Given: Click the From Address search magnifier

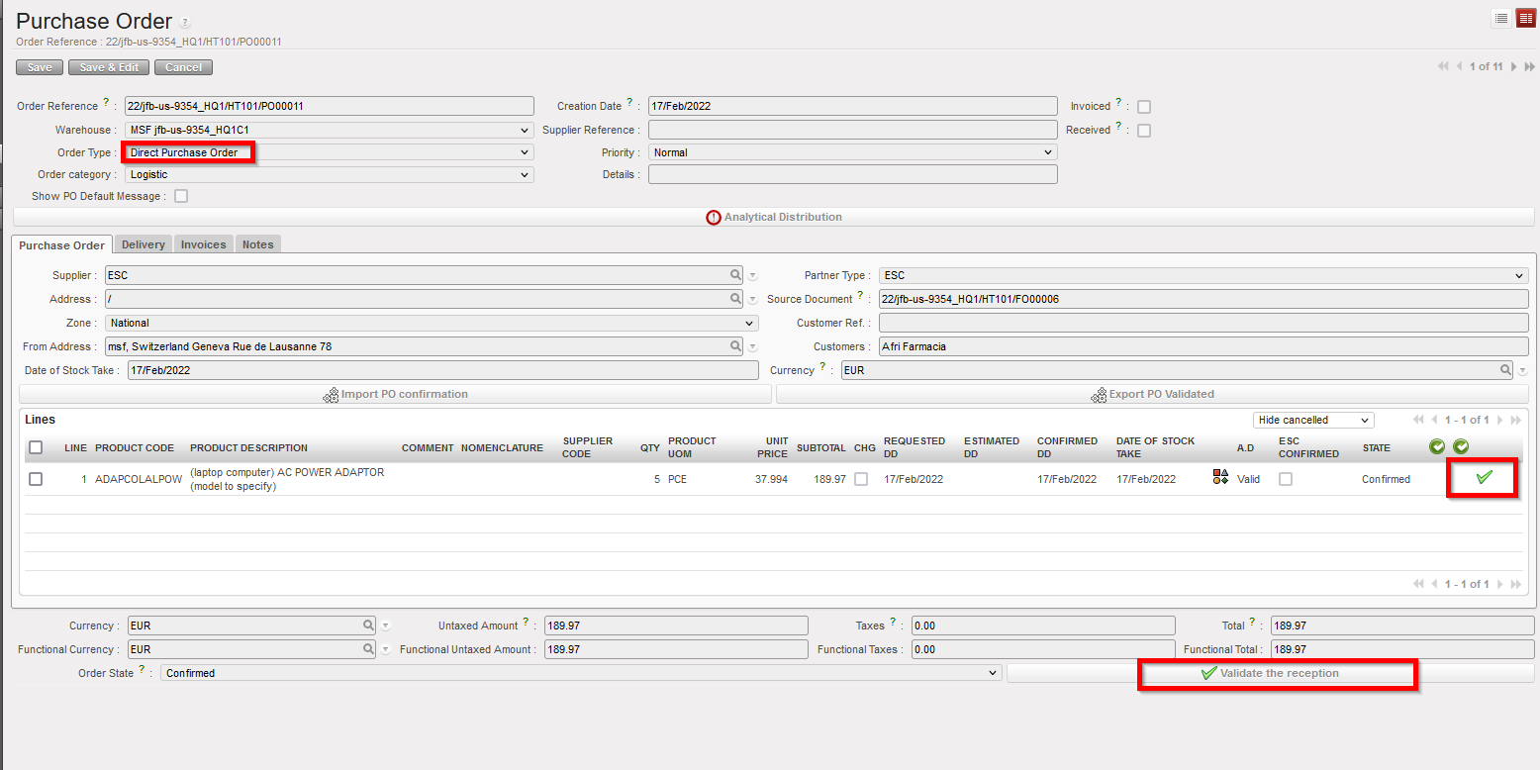Looking at the screenshot, I should coord(735,346).
